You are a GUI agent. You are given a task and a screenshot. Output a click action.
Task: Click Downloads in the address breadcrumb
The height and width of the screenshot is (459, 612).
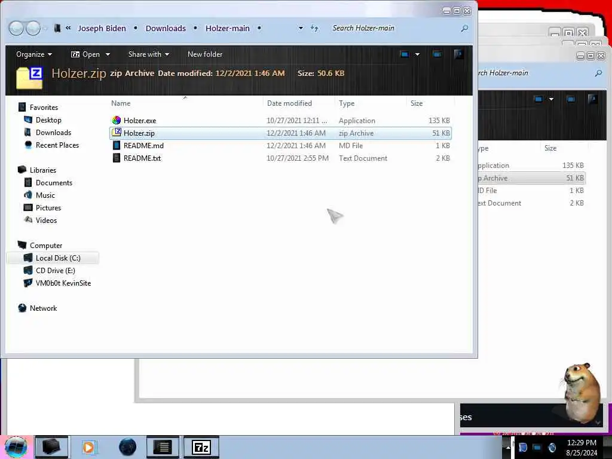[166, 28]
